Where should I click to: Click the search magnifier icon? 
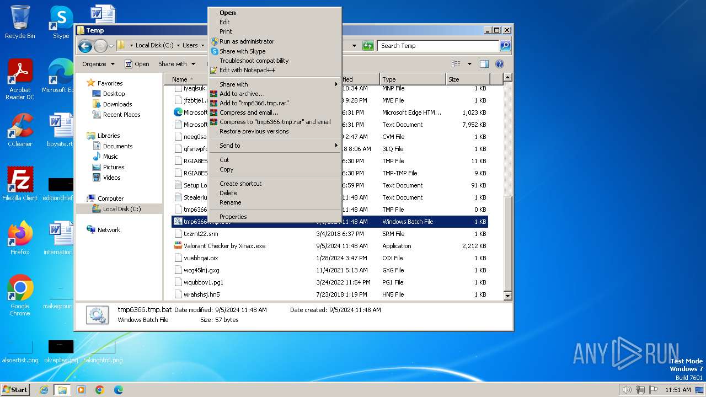[505, 46]
